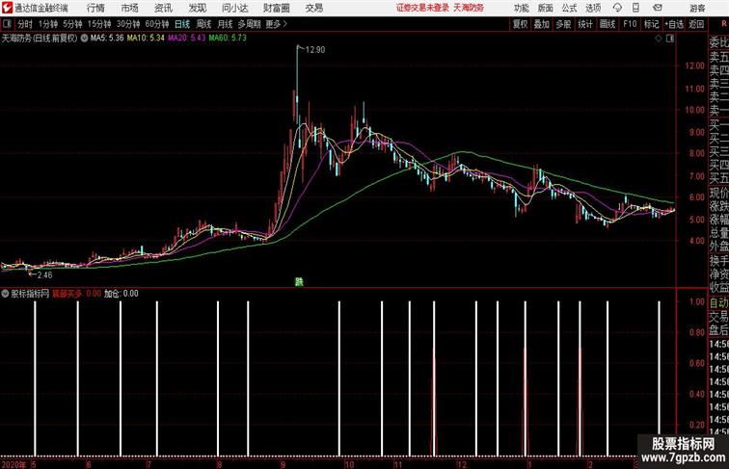Click the red 天海防务 title link
The height and width of the screenshot is (469, 729).
coord(469,8)
